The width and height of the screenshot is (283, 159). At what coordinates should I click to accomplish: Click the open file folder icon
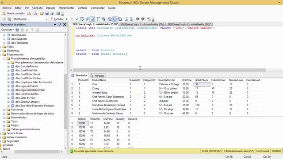click(x=42, y=14)
